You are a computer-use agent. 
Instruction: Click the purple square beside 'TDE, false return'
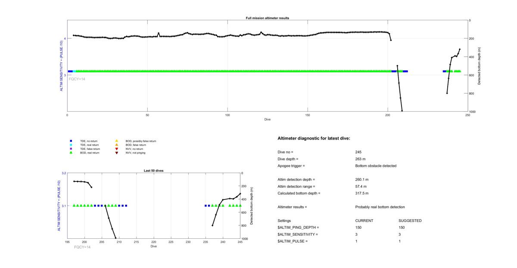coord(71,149)
